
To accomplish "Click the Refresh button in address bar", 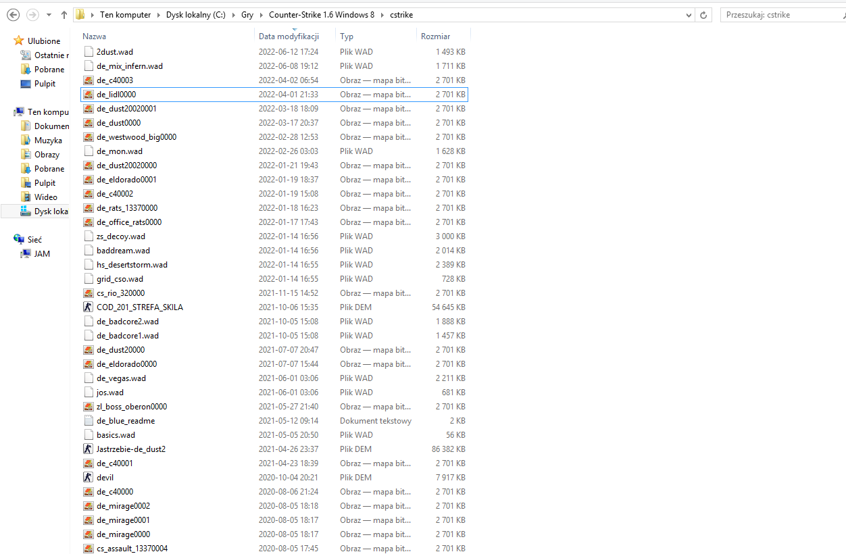I will (704, 14).
